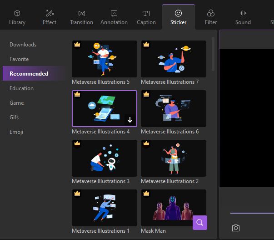Click crown badge on Metaverse Illustrations 5

click(77, 44)
